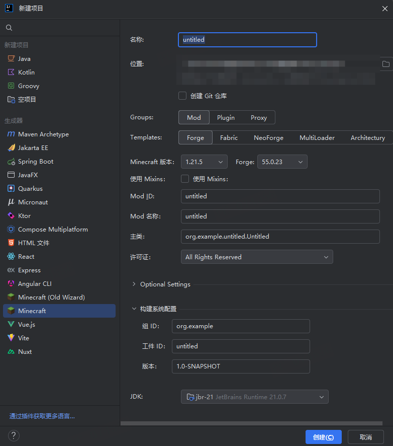Expand the Optional Settings section

pyautogui.click(x=161, y=284)
